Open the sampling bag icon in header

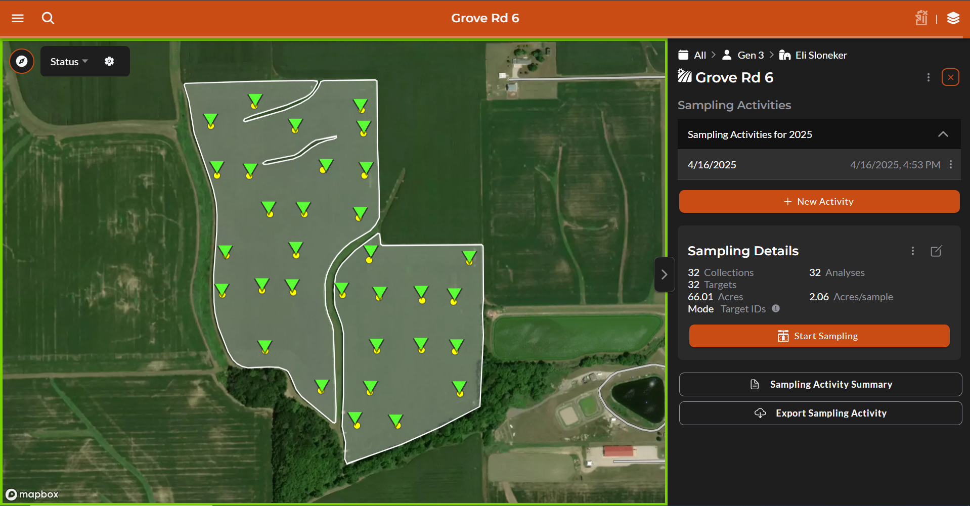coord(921,18)
